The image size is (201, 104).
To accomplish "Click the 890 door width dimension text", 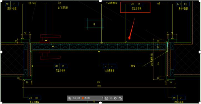I will (x=99, y=82).
